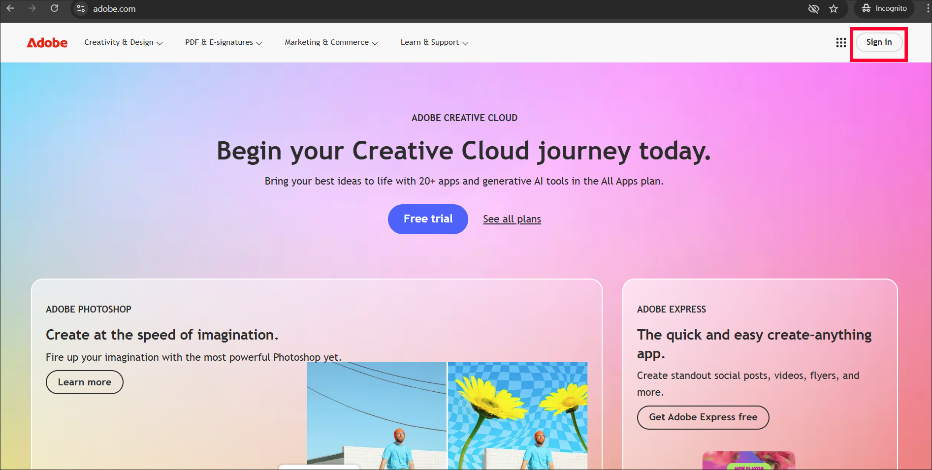Click the browser refresh icon
Viewport: 932px width, 470px height.
tap(55, 8)
